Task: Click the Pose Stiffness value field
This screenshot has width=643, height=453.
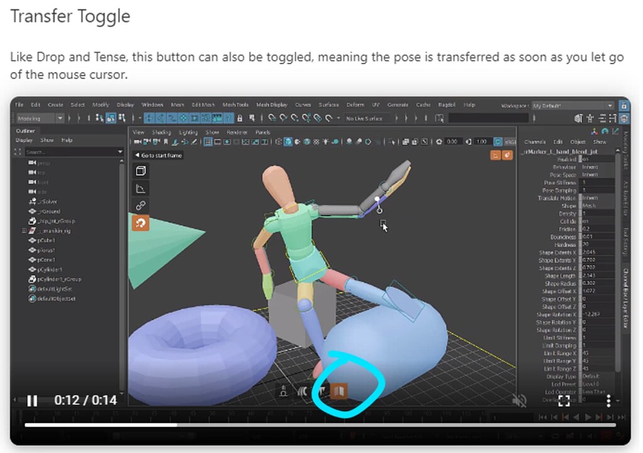Action: (x=597, y=182)
